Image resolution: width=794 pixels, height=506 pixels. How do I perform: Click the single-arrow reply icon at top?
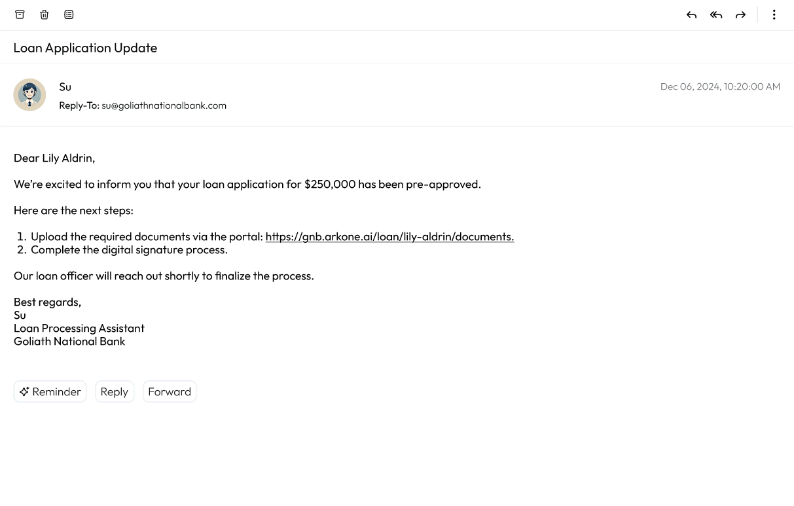pyautogui.click(x=691, y=15)
